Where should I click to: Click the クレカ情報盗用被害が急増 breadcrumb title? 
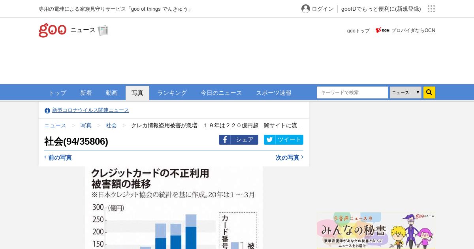[x=217, y=125]
